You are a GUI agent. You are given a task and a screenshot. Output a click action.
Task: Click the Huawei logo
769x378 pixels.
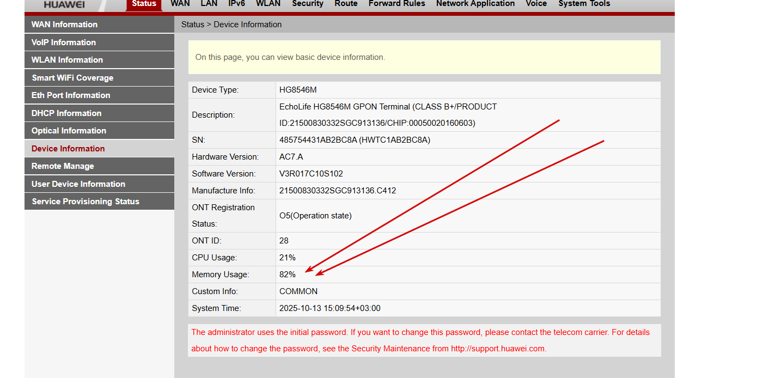64,4
